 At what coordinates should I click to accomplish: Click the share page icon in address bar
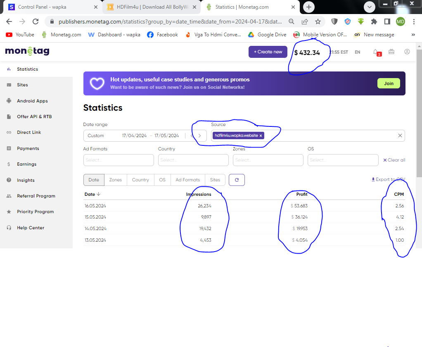[x=305, y=21]
